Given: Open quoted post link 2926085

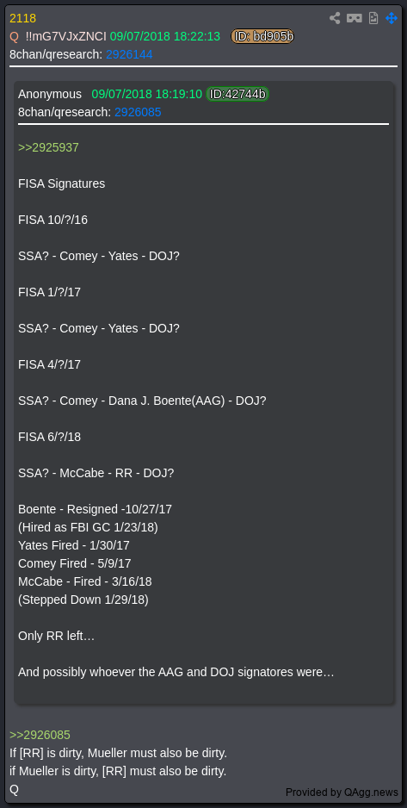Looking at the screenshot, I should pos(138,112).
